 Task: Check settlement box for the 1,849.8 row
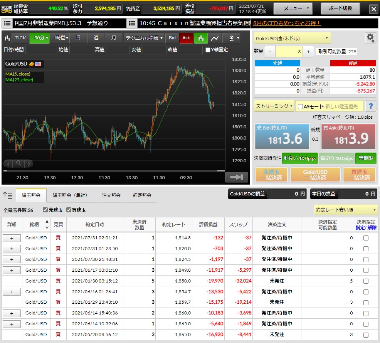(x=366, y=270)
